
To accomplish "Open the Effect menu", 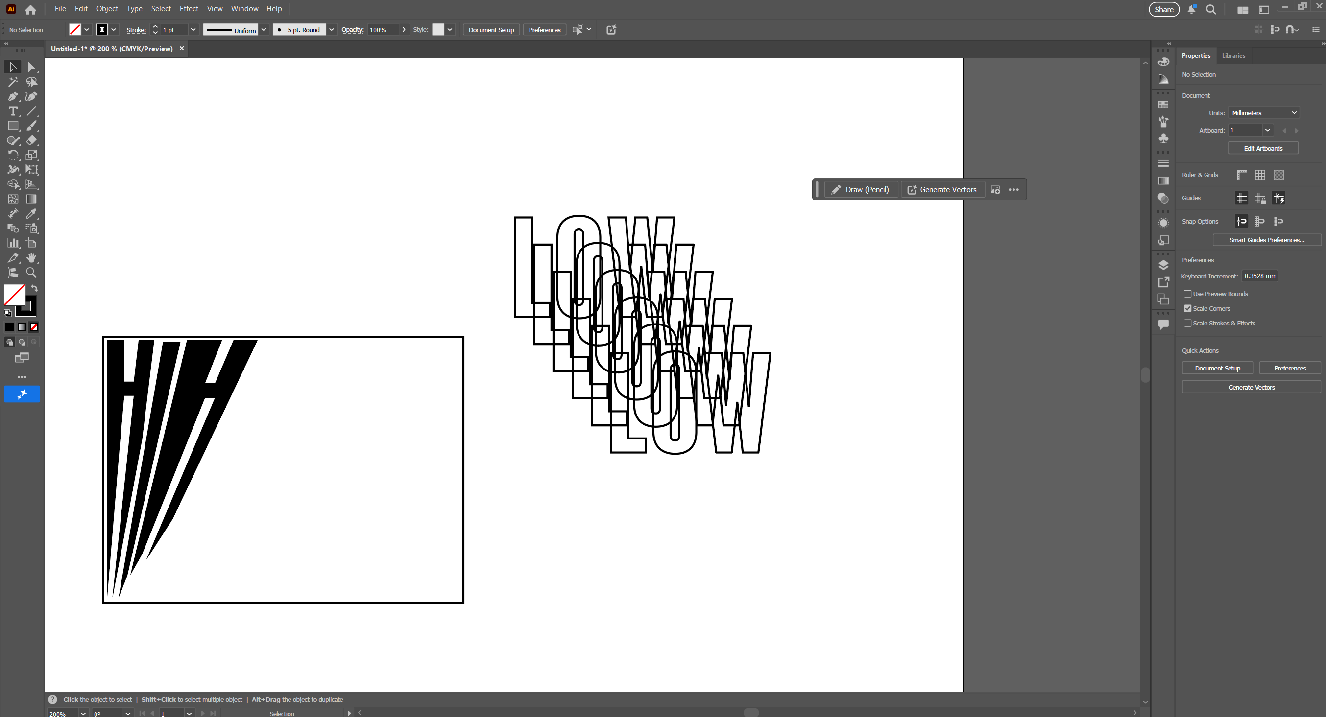I will tap(189, 9).
